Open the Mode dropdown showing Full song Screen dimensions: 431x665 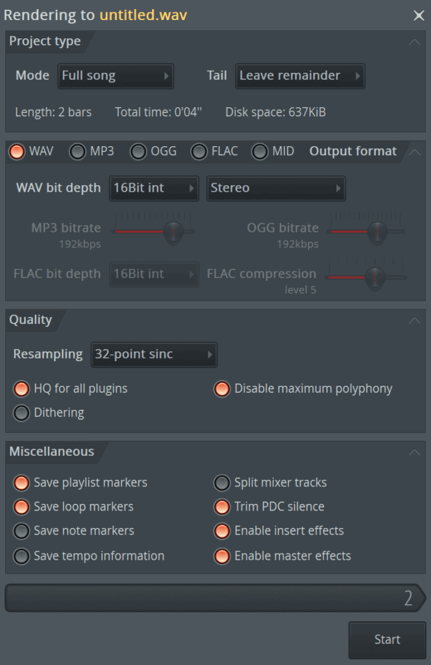pos(116,76)
